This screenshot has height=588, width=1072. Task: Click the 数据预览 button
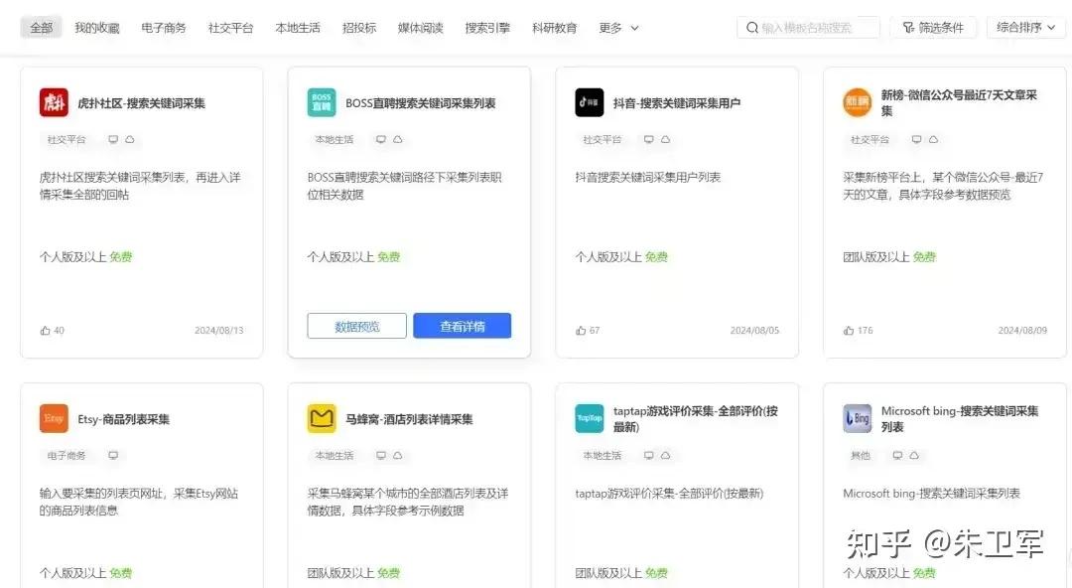click(357, 326)
